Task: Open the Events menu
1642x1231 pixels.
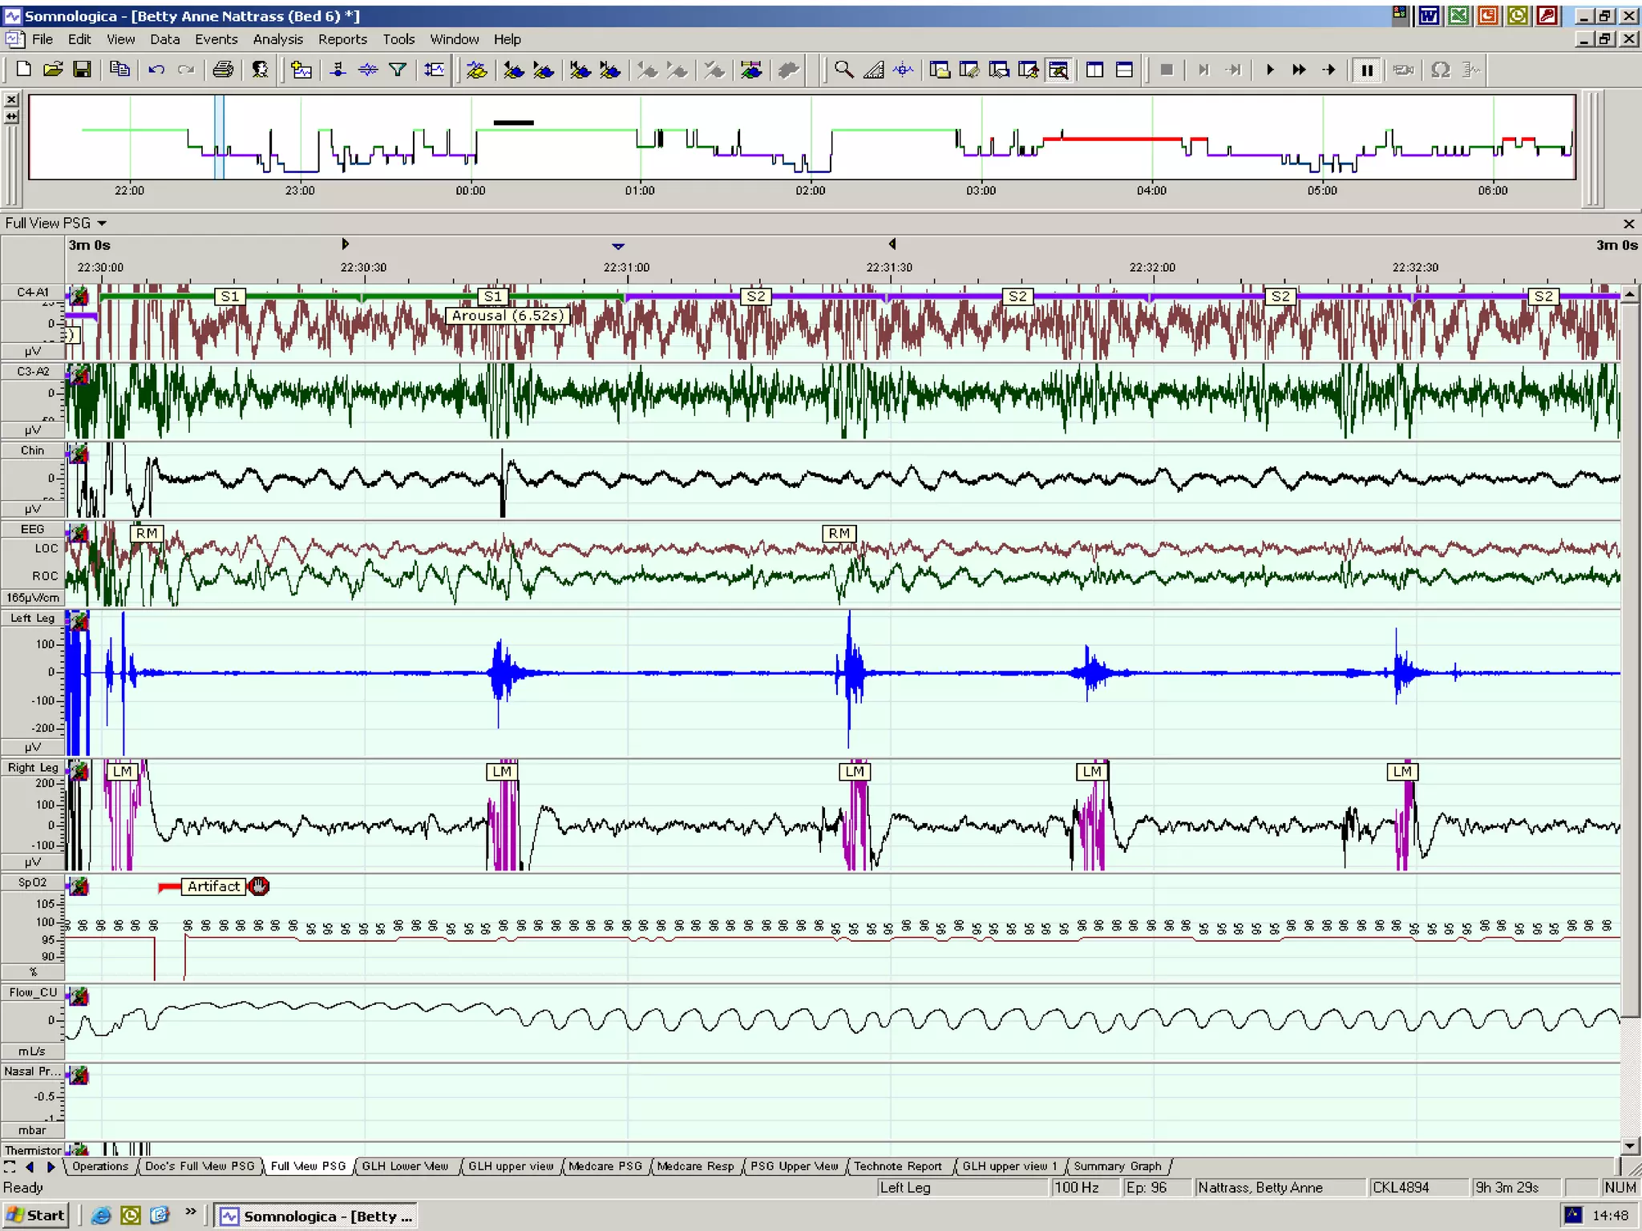Action: pyautogui.click(x=216, y=39)
